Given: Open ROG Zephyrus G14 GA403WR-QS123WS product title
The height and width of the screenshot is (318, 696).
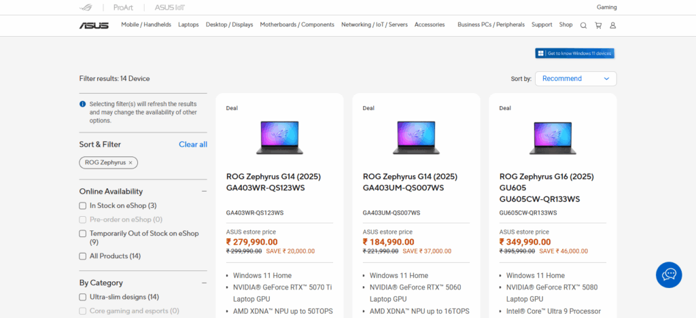Looking at the screenshot, I should [273, 182].
